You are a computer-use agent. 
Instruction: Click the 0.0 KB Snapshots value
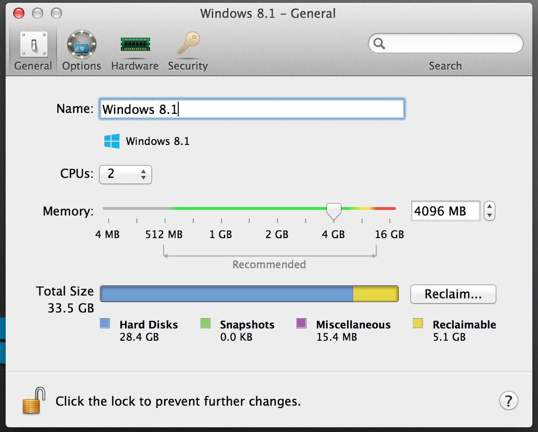237,337
